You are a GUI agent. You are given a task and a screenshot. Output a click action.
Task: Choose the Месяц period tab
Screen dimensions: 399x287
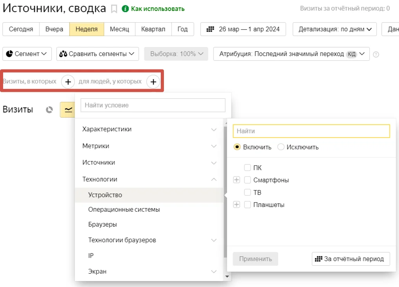coord(119,29)
